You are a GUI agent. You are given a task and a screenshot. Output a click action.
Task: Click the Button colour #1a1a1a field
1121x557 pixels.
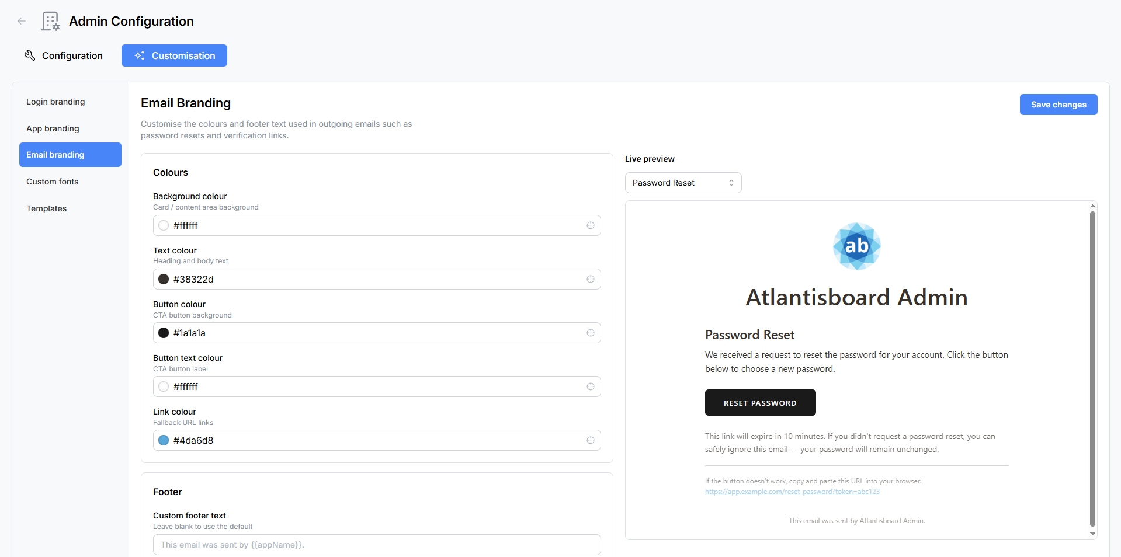click(x=377, y=333)
